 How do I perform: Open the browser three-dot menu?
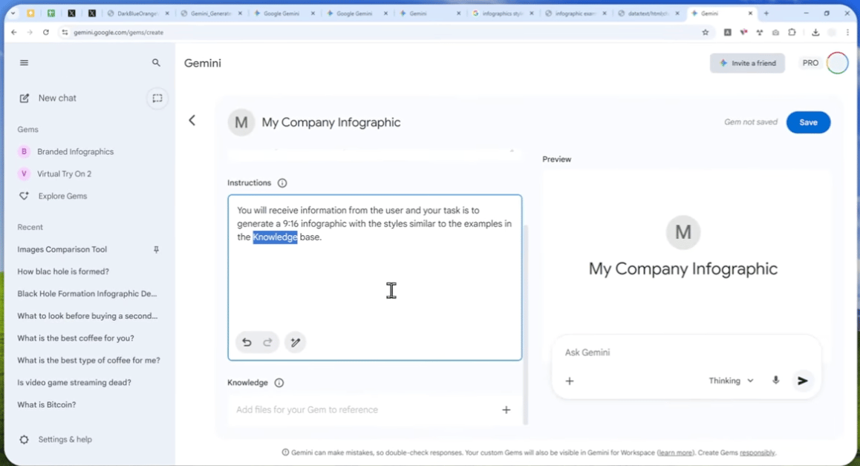click(x=847, y=33)
